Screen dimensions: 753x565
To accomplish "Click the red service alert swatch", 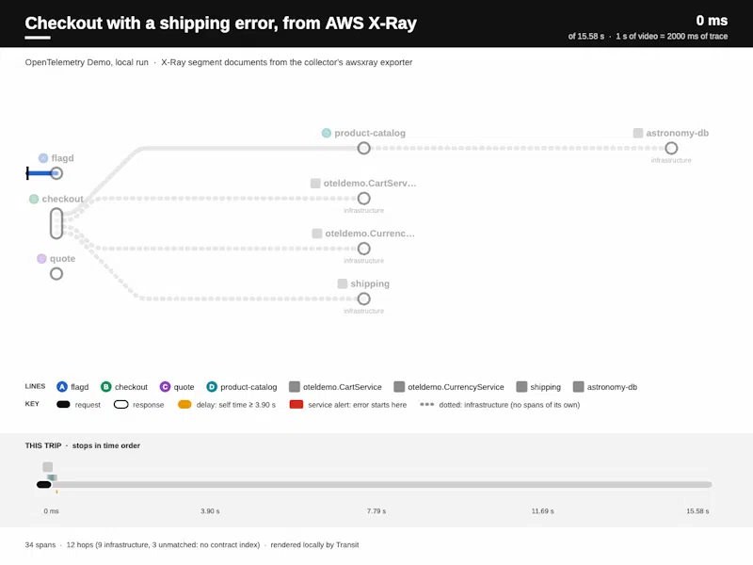I will pos(296,405).
